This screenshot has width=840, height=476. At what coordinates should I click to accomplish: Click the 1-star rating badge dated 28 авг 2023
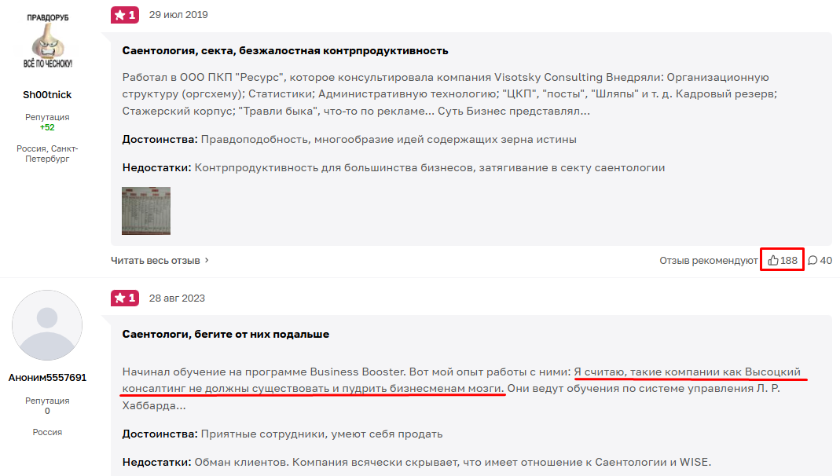coord(125,298)
